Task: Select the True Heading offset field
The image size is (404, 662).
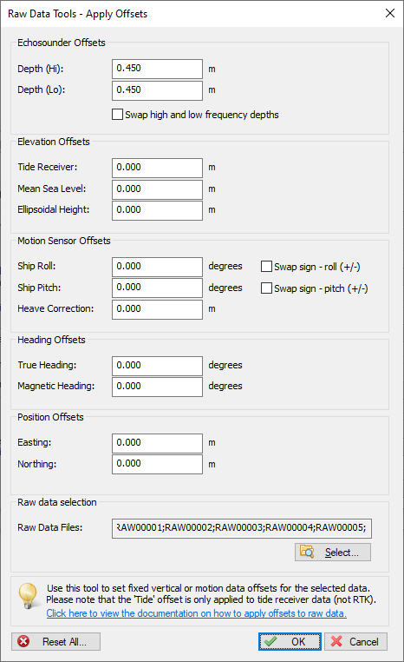Action: click(x=157, y=366)
